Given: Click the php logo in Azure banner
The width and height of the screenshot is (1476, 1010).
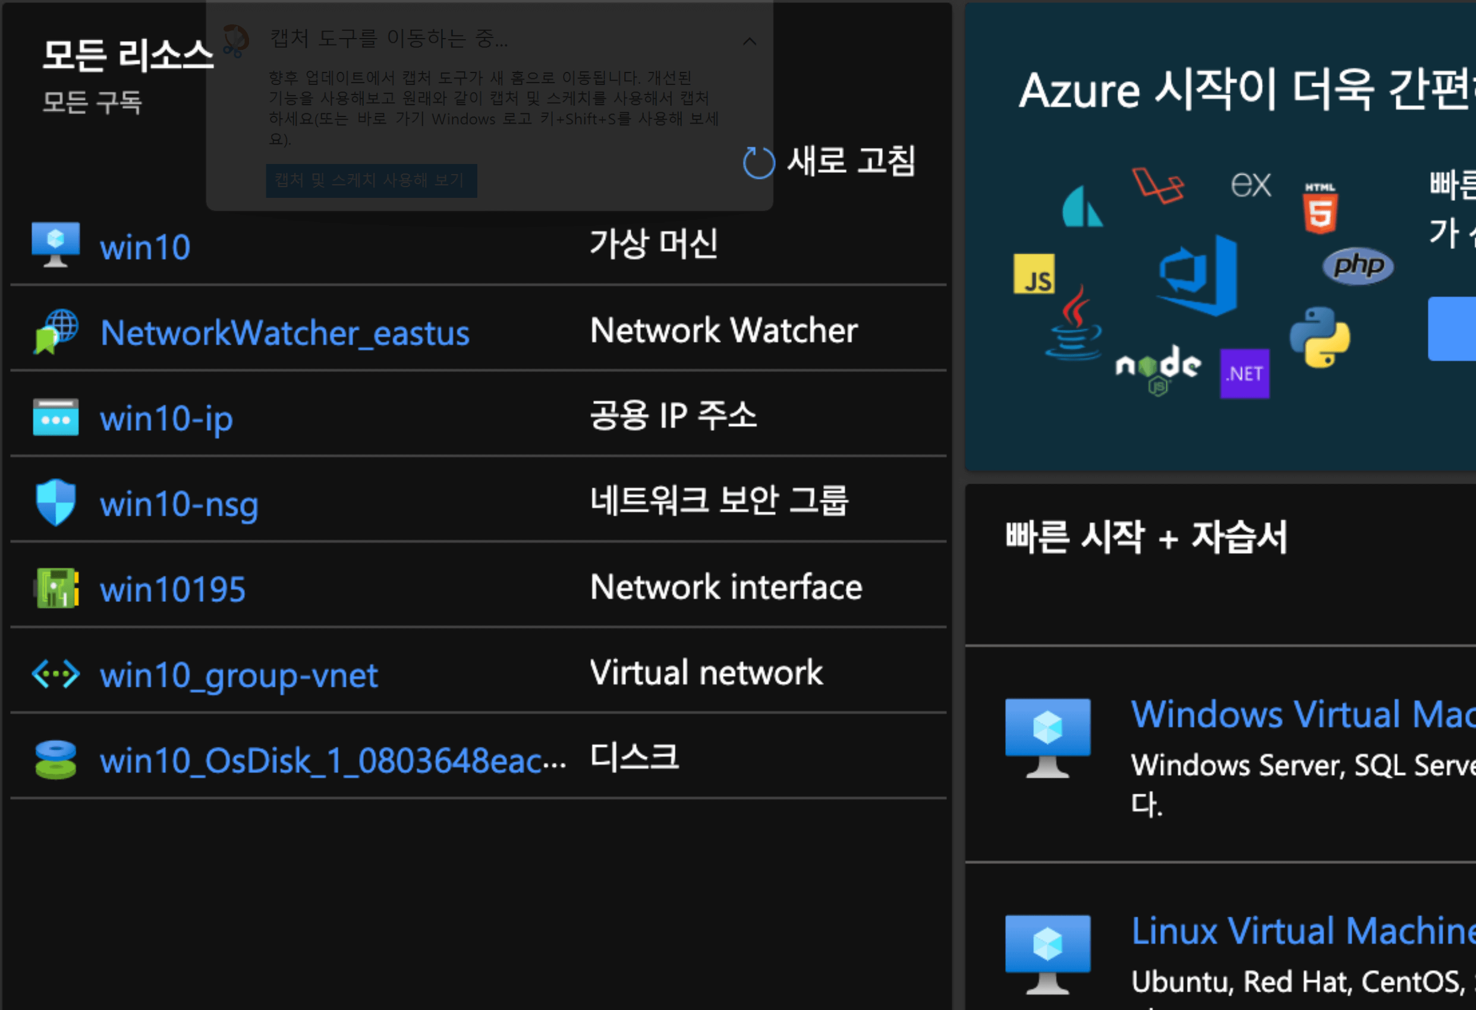Looking at the screenshot, I should (1358, 266).
